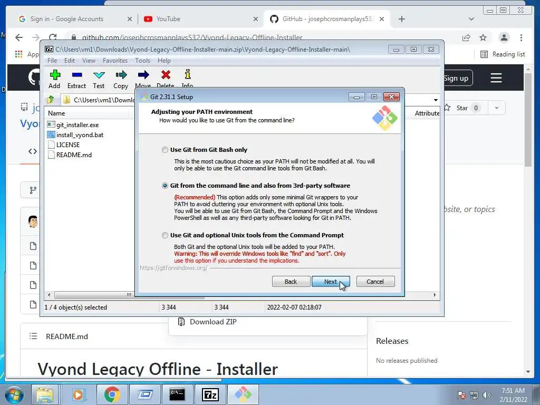Select LICENSE file in 7-Zip list

tap(68, 144)
